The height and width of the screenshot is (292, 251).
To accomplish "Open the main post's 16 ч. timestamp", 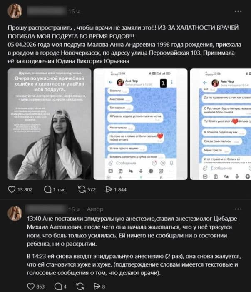I will coord(75,12).
